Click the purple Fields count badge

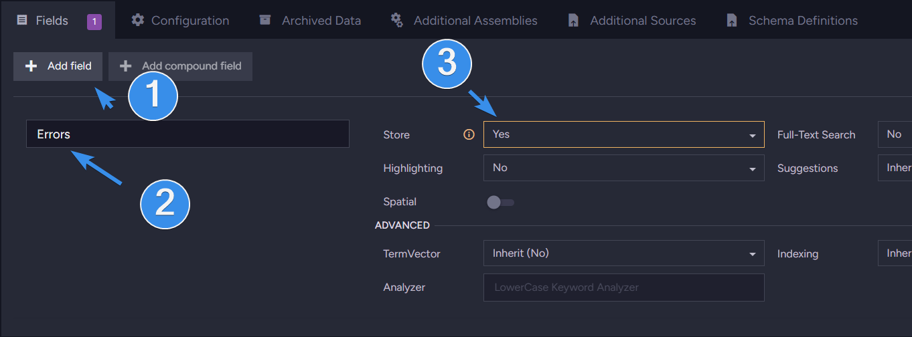pos(94,21)
